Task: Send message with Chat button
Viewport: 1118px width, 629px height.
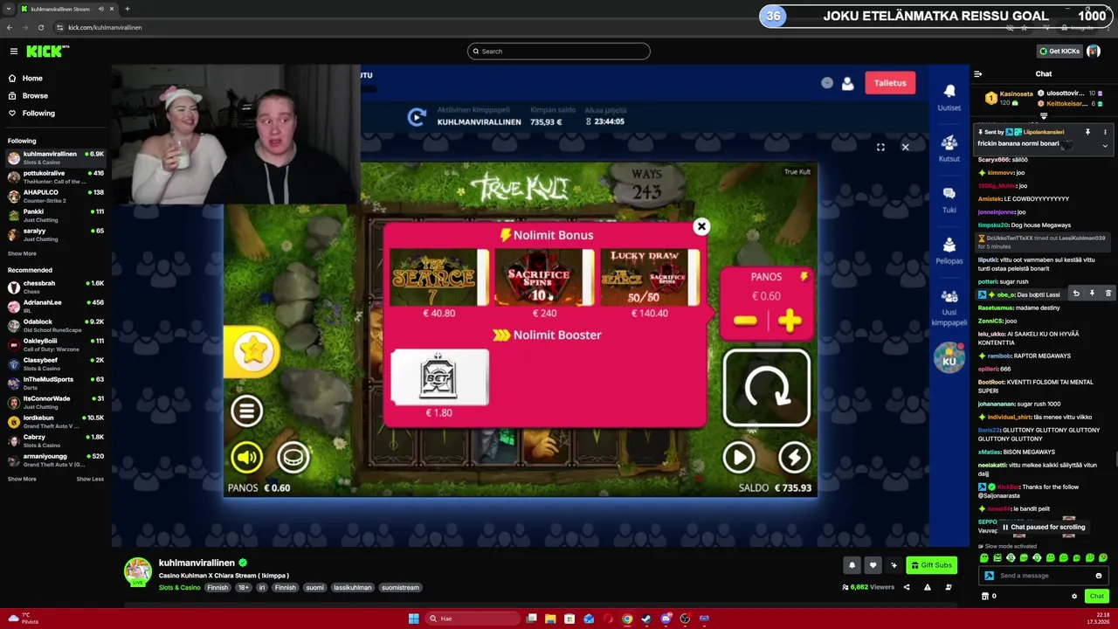Action: pos(1096,597)
